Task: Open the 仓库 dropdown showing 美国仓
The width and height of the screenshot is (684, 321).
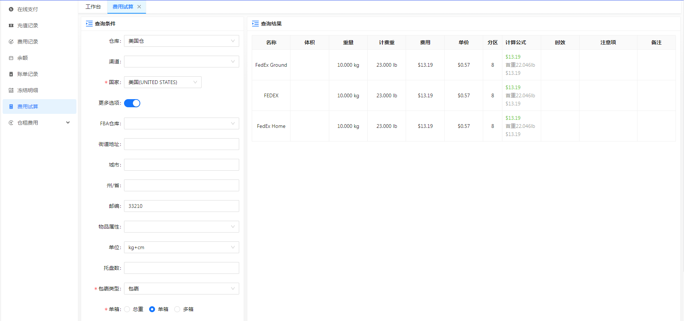Action: [x=181, y=41]
